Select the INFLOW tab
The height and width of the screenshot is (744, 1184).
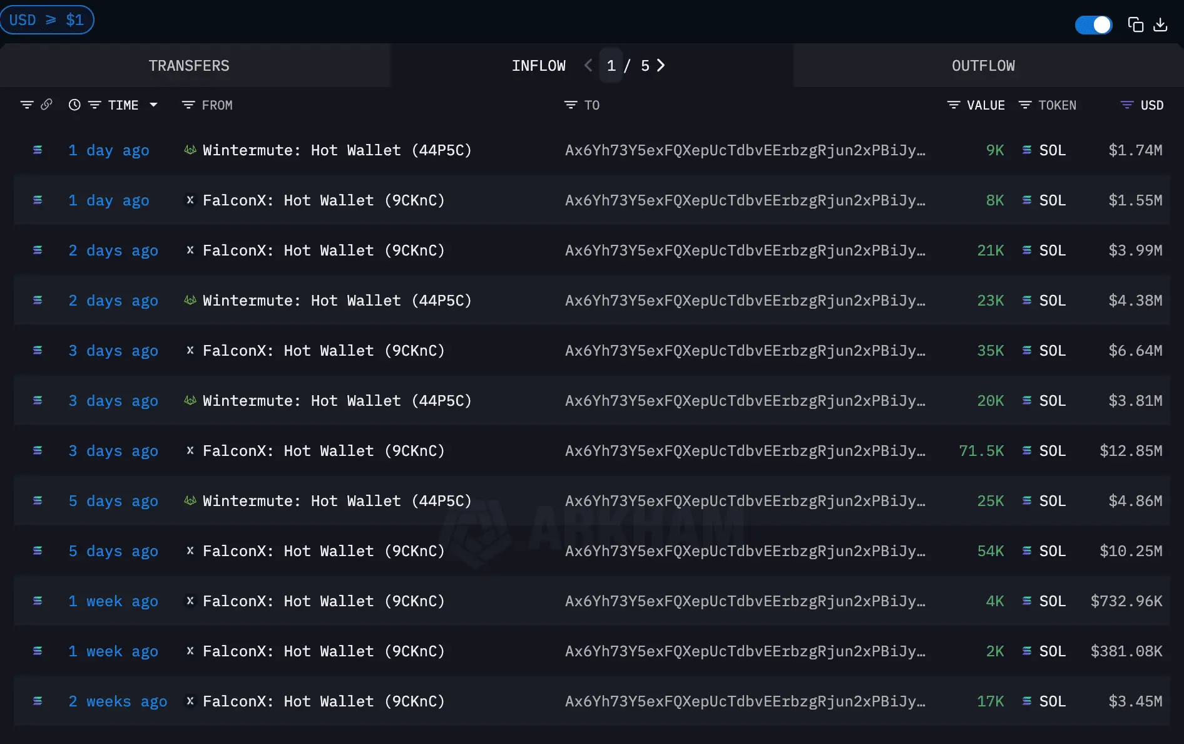point(539,66)
